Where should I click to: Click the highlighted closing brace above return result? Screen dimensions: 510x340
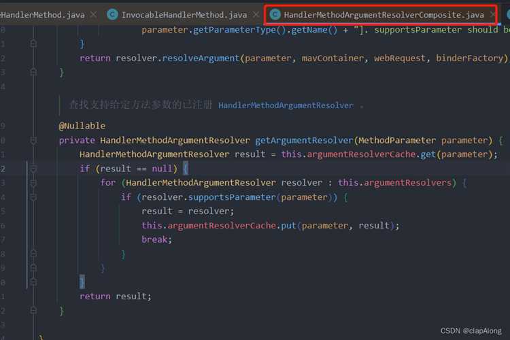click(82, 282)
